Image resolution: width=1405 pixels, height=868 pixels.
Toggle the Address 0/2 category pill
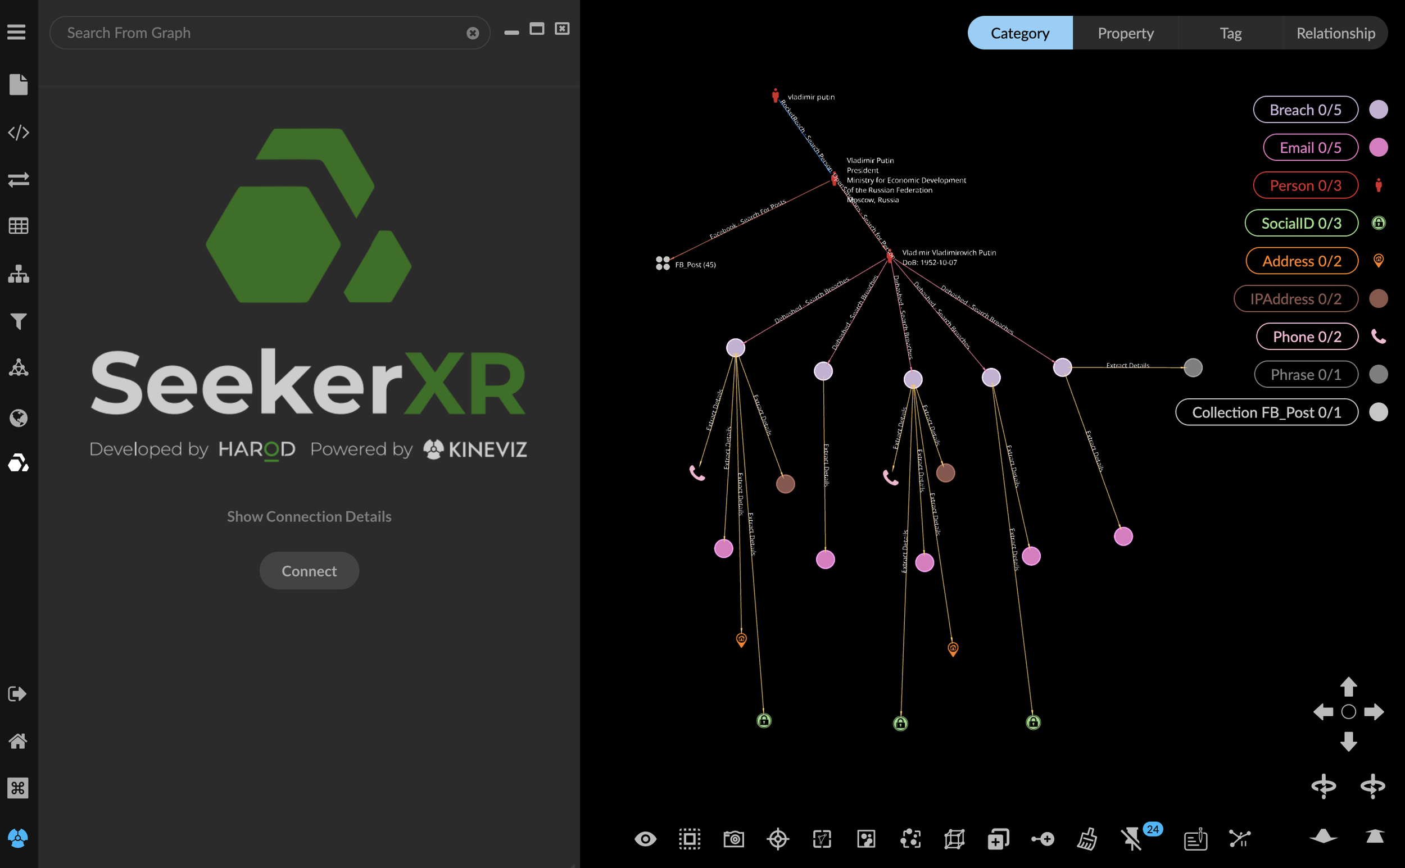[x=1302, y=261]
